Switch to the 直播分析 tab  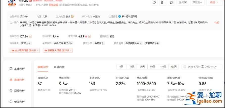(x=42, y=67)
